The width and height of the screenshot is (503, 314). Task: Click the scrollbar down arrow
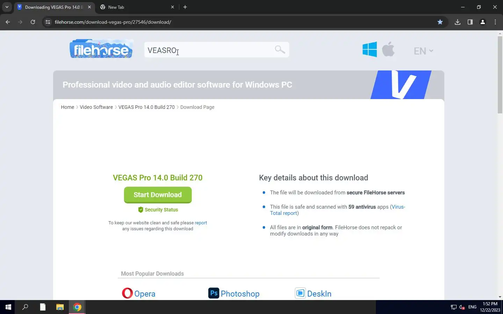500,297
